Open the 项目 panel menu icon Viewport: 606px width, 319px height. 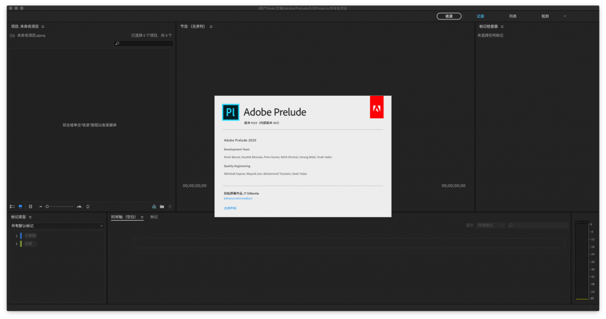tap(43, 27)
